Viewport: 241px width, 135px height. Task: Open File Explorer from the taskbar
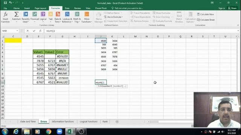(27, 132)
